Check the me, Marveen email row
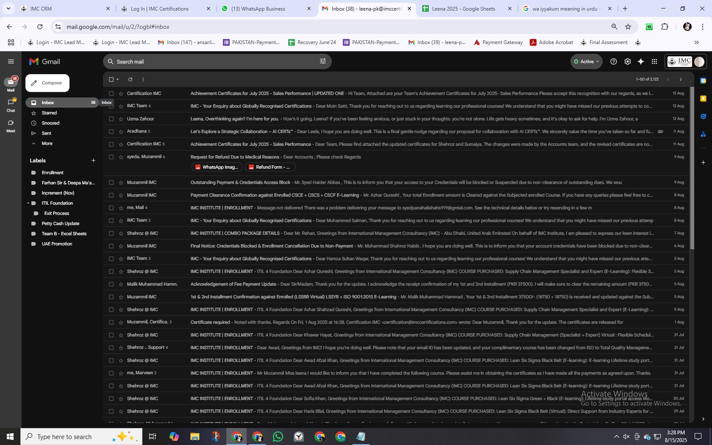Screen dimensions: 712x445 (111, 373)
